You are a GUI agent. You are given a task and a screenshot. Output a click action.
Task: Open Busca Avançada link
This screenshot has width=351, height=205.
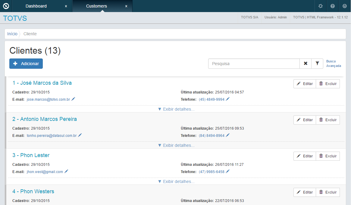(334, 64)
